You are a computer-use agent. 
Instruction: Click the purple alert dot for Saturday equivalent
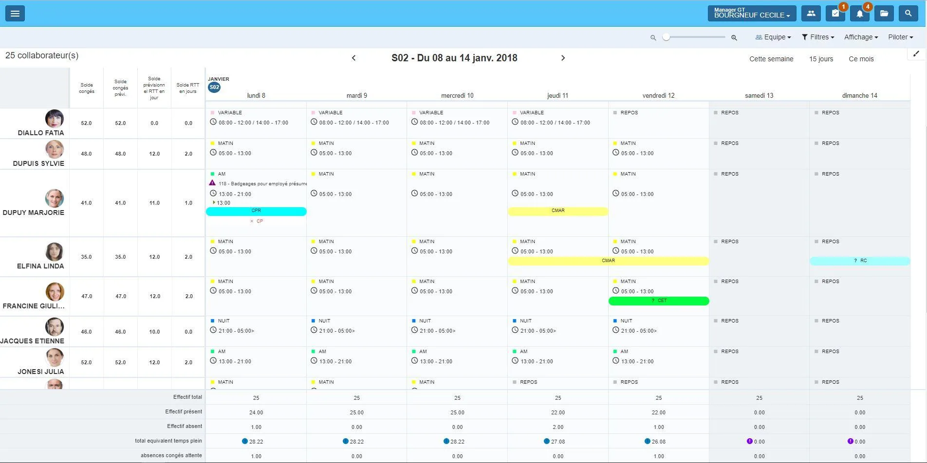coord(750,441)
